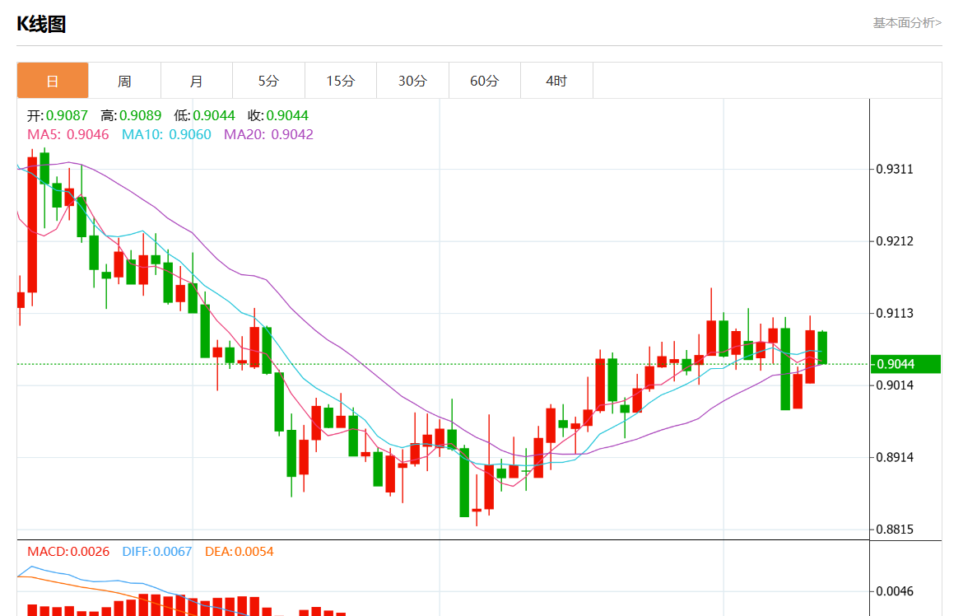
Task: Switch to the 月 monthly tab
Action: coord(196,81)
